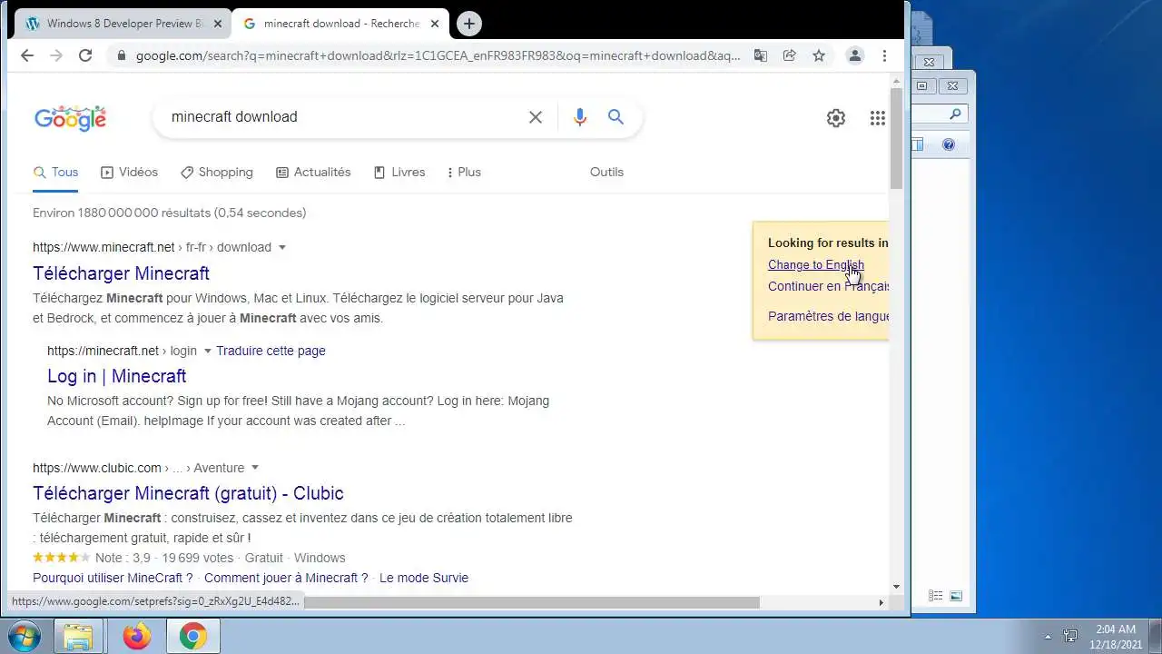
Task: Close the Windows 8 Developer Preview tab
Action: pyautogui.click(x=218, y=24)
